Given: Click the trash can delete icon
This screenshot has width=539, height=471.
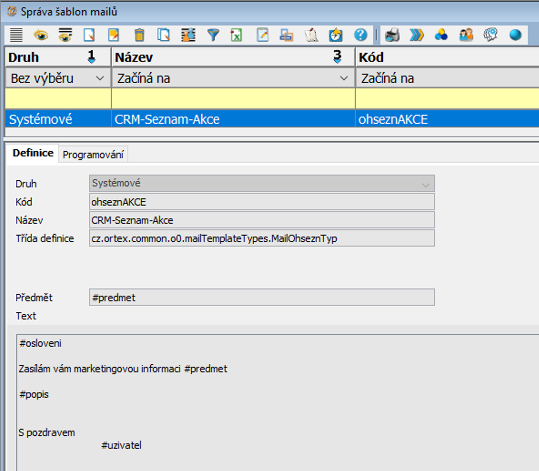Looking at the screenshot, I should coord(139,35).
